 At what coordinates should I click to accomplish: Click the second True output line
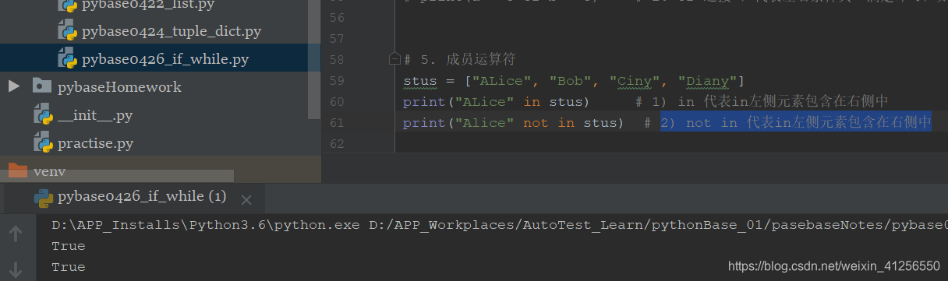click(x=69, y=267)
